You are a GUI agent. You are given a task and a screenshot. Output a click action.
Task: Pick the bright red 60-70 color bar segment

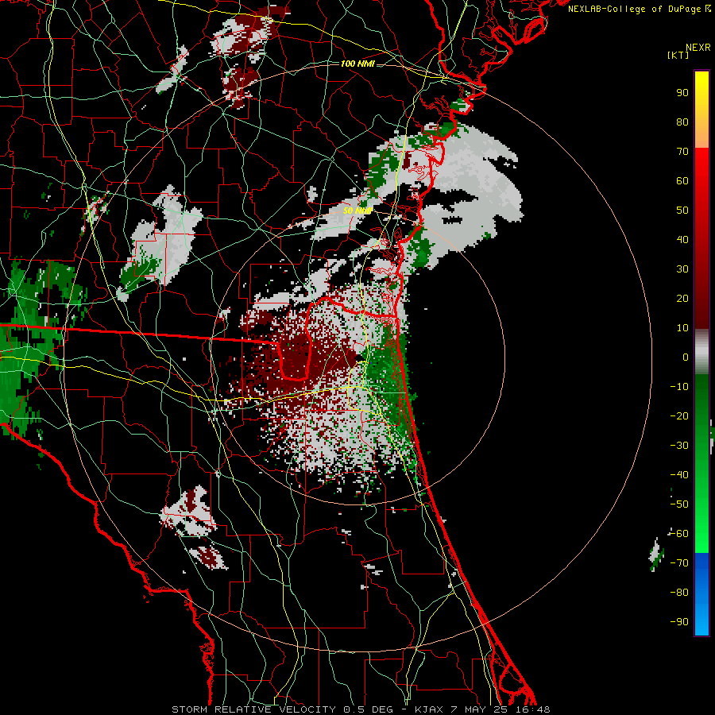pos(701,164)
